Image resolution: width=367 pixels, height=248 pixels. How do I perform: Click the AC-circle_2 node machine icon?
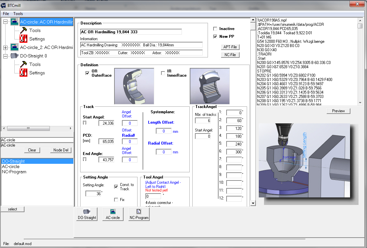coord(15,47)
